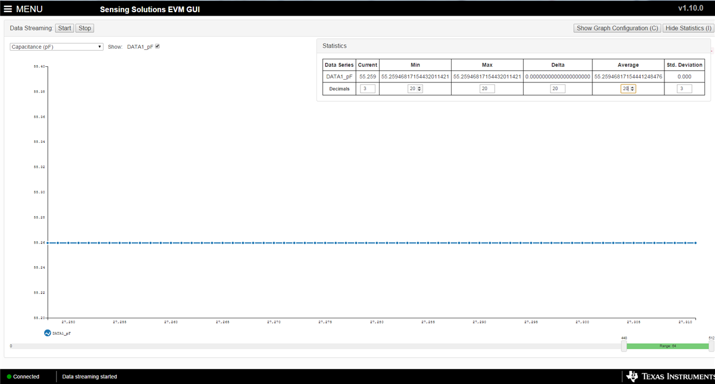Screen dimensions: 715x384
Task: Click the Min column header
Action: coord(415,65)
